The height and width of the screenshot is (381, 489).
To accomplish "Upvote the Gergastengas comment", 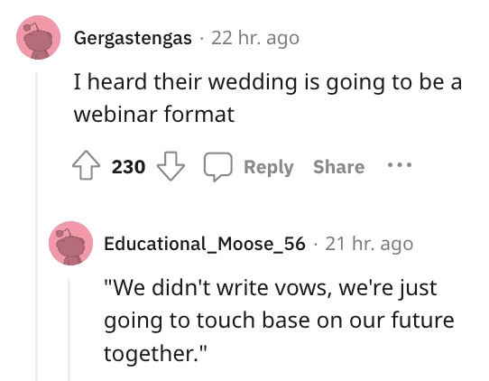I will 86,165.
